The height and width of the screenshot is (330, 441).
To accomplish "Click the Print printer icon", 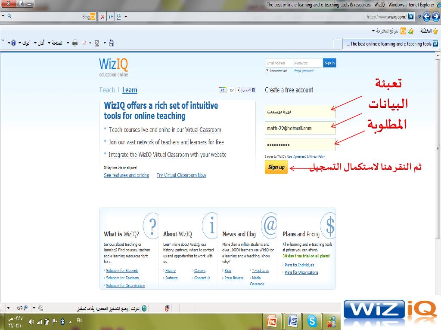I will [75, 43].
